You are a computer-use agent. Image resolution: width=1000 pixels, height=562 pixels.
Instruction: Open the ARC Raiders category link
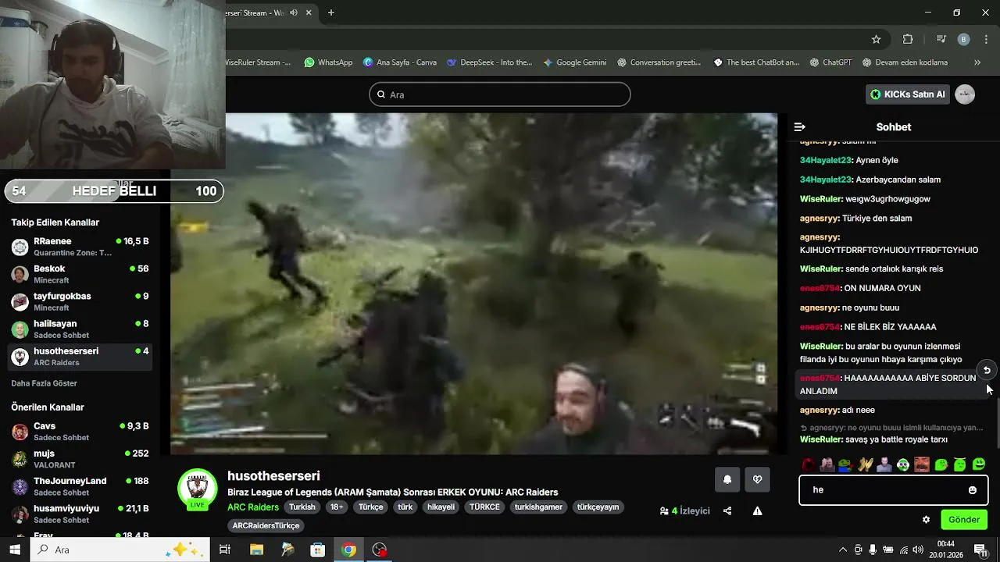coord(253,507)
